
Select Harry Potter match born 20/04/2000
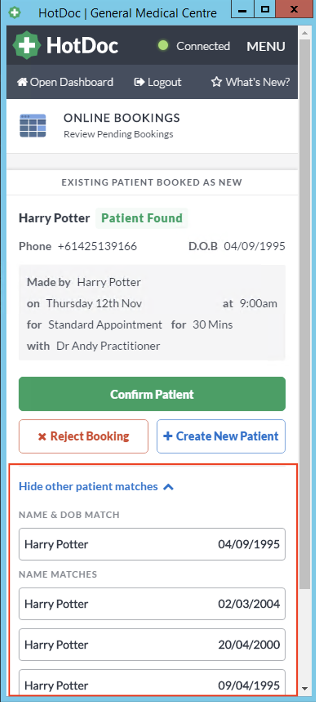click(152, 645)
